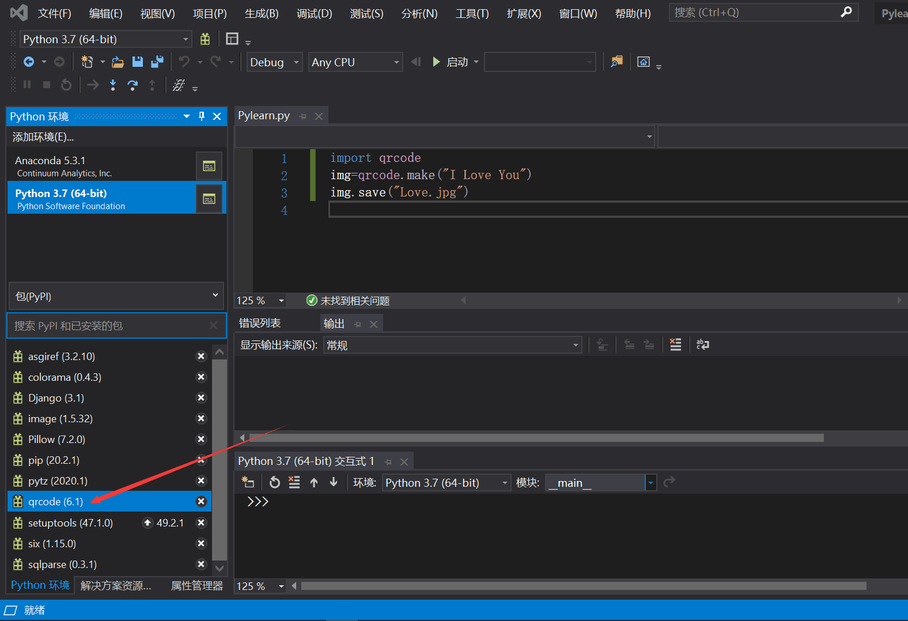
Task: Open the 工具(T) menu
Action: click(x=472, y=13)
